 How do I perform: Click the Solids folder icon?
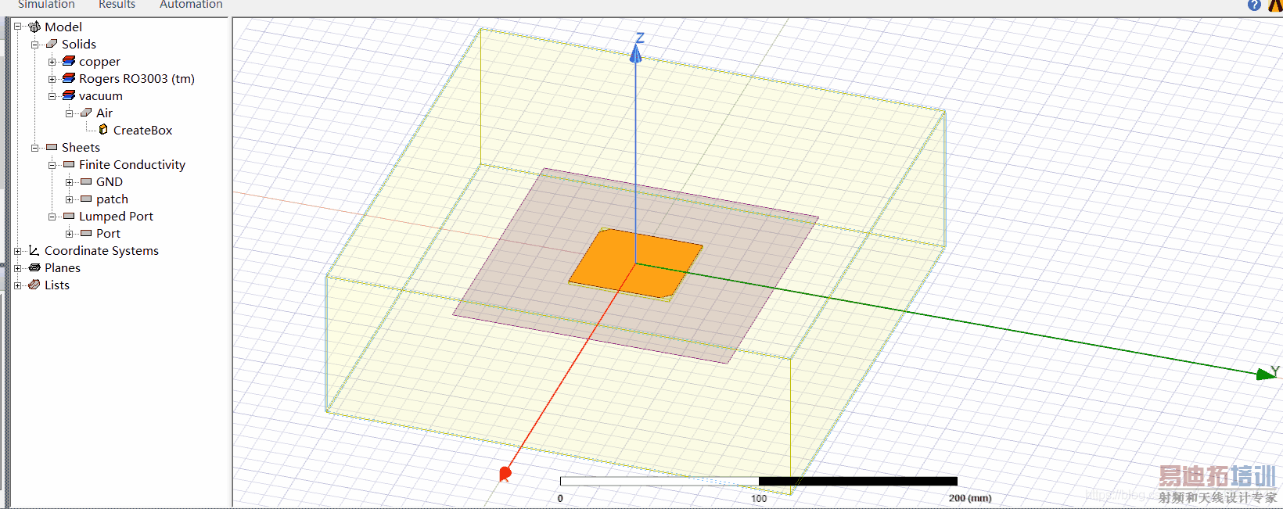click(x=52, y=44)
